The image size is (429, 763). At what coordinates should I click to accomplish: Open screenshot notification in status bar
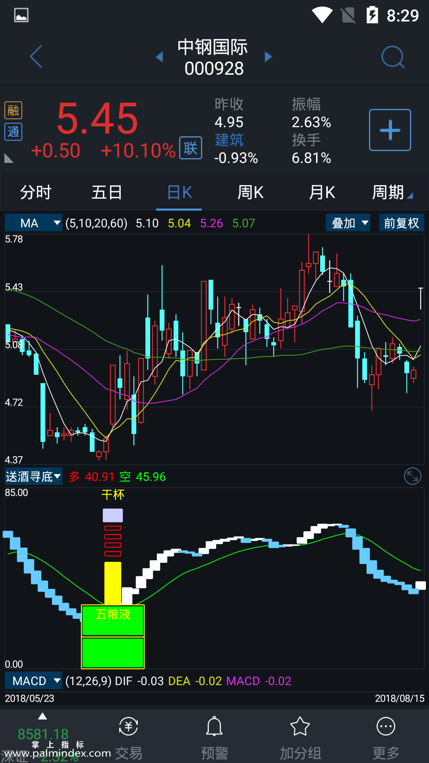pos(21,15)
